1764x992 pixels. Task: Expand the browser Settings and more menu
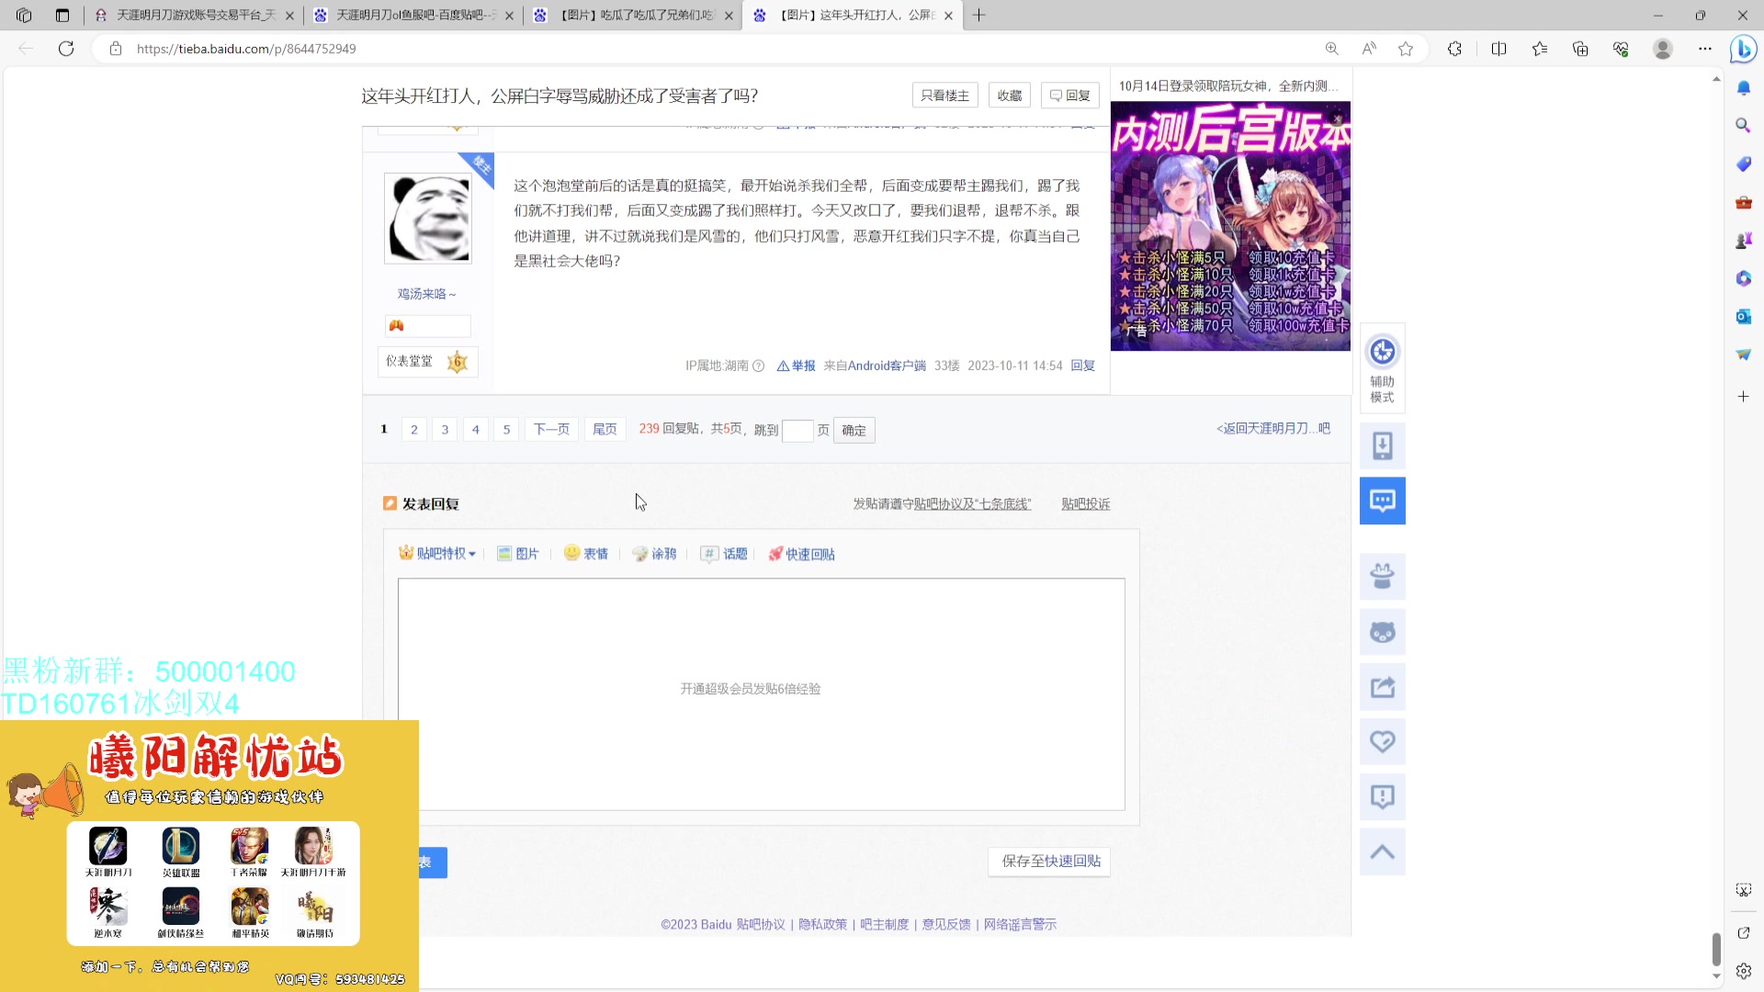click(x=1704, y=49)
